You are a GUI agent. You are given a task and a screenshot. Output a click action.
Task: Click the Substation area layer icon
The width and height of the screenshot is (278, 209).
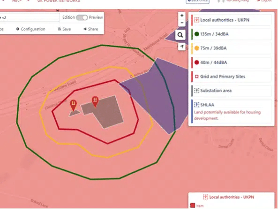(196, 91)
